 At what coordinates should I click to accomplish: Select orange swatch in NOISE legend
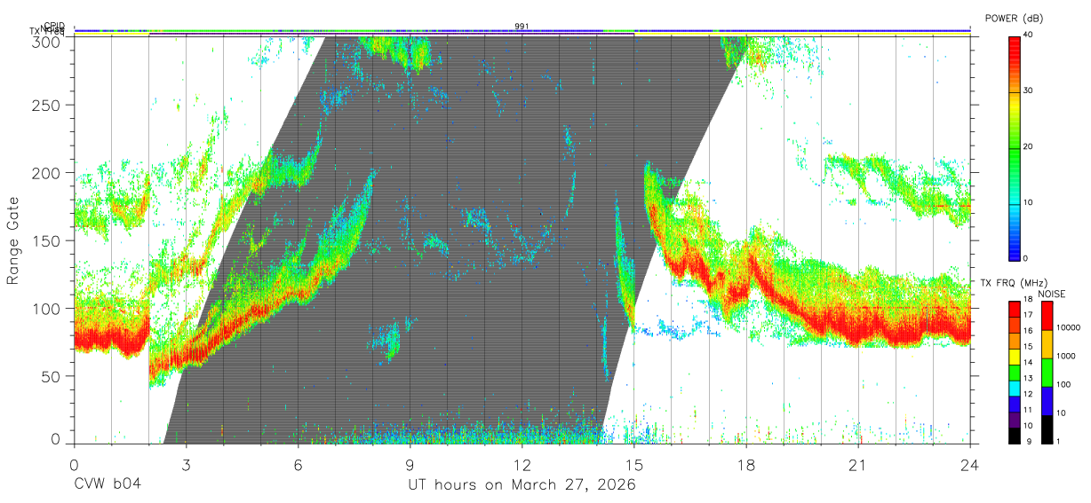pyautogui.click(x=1047, y=344)
